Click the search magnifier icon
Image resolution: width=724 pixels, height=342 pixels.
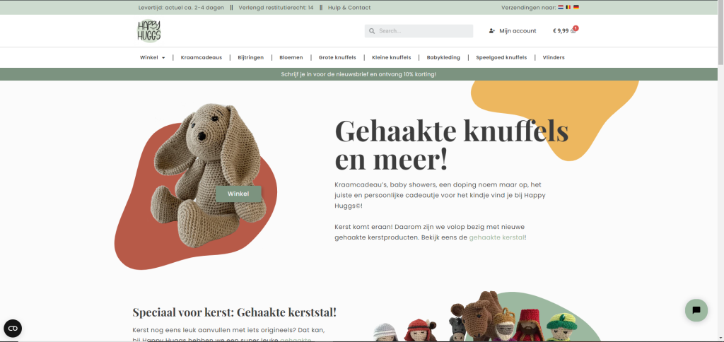372,31
